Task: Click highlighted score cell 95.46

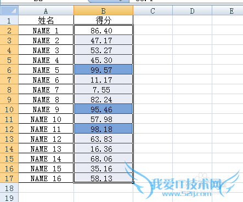Action: (x=103, y=109)
